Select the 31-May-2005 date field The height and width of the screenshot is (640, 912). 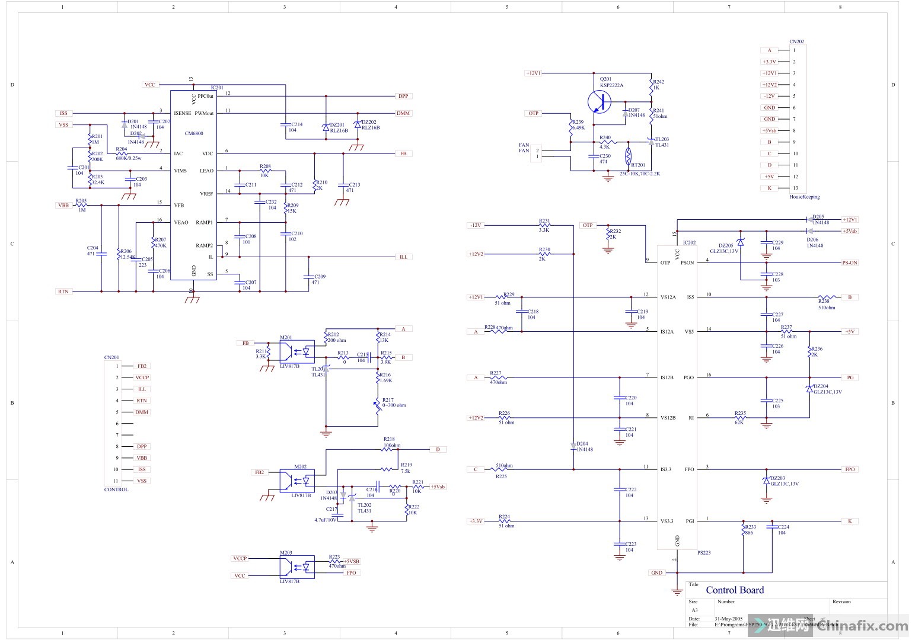coord(728,618)
